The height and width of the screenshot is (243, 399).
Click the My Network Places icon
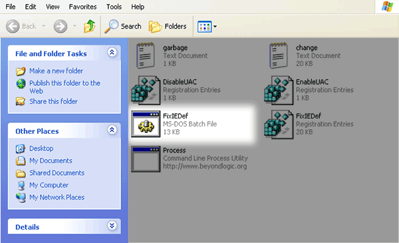pos(21,198)
